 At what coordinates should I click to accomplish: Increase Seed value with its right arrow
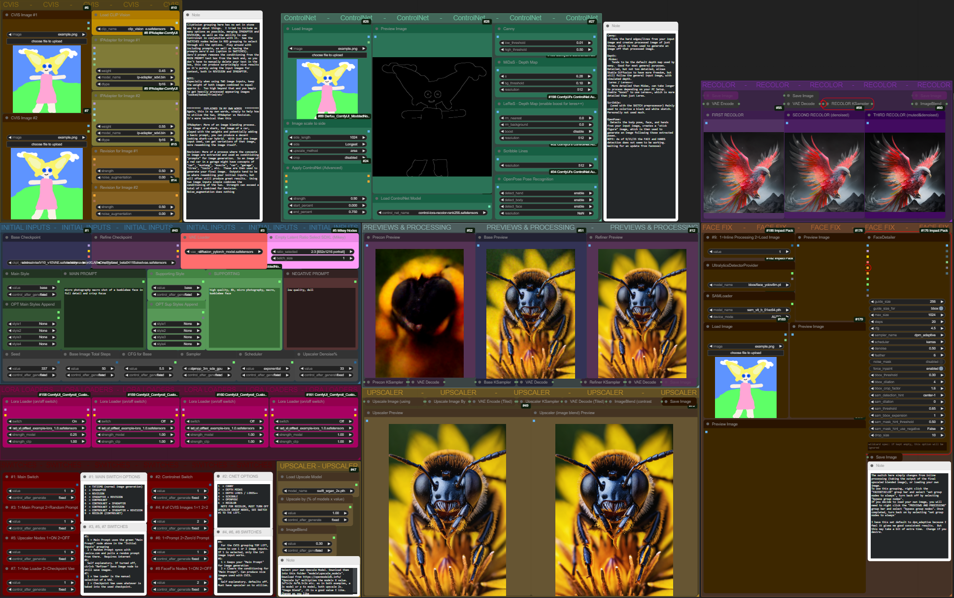click(54, 368)
